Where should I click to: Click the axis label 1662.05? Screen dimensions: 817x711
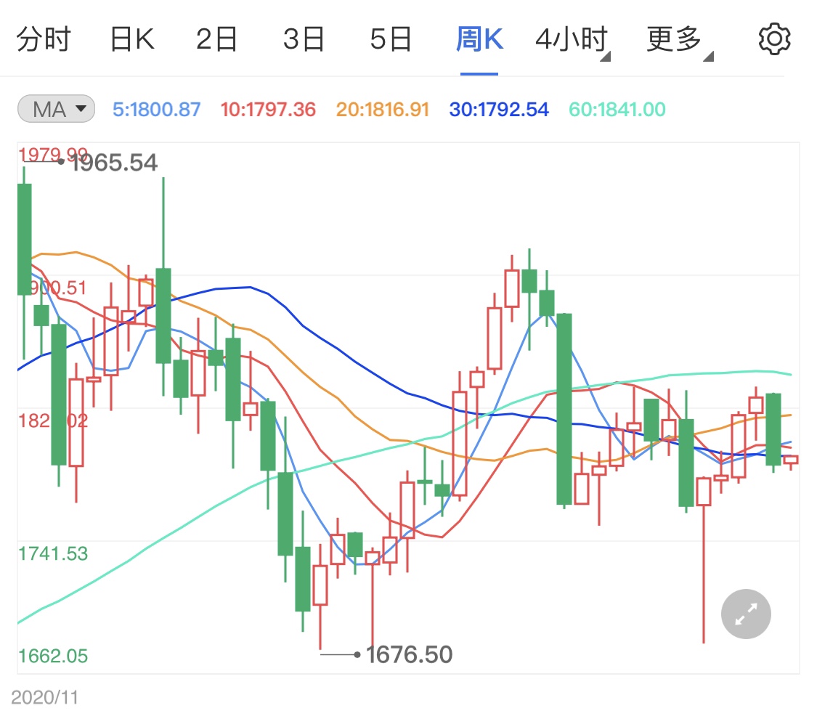[53, 656]
